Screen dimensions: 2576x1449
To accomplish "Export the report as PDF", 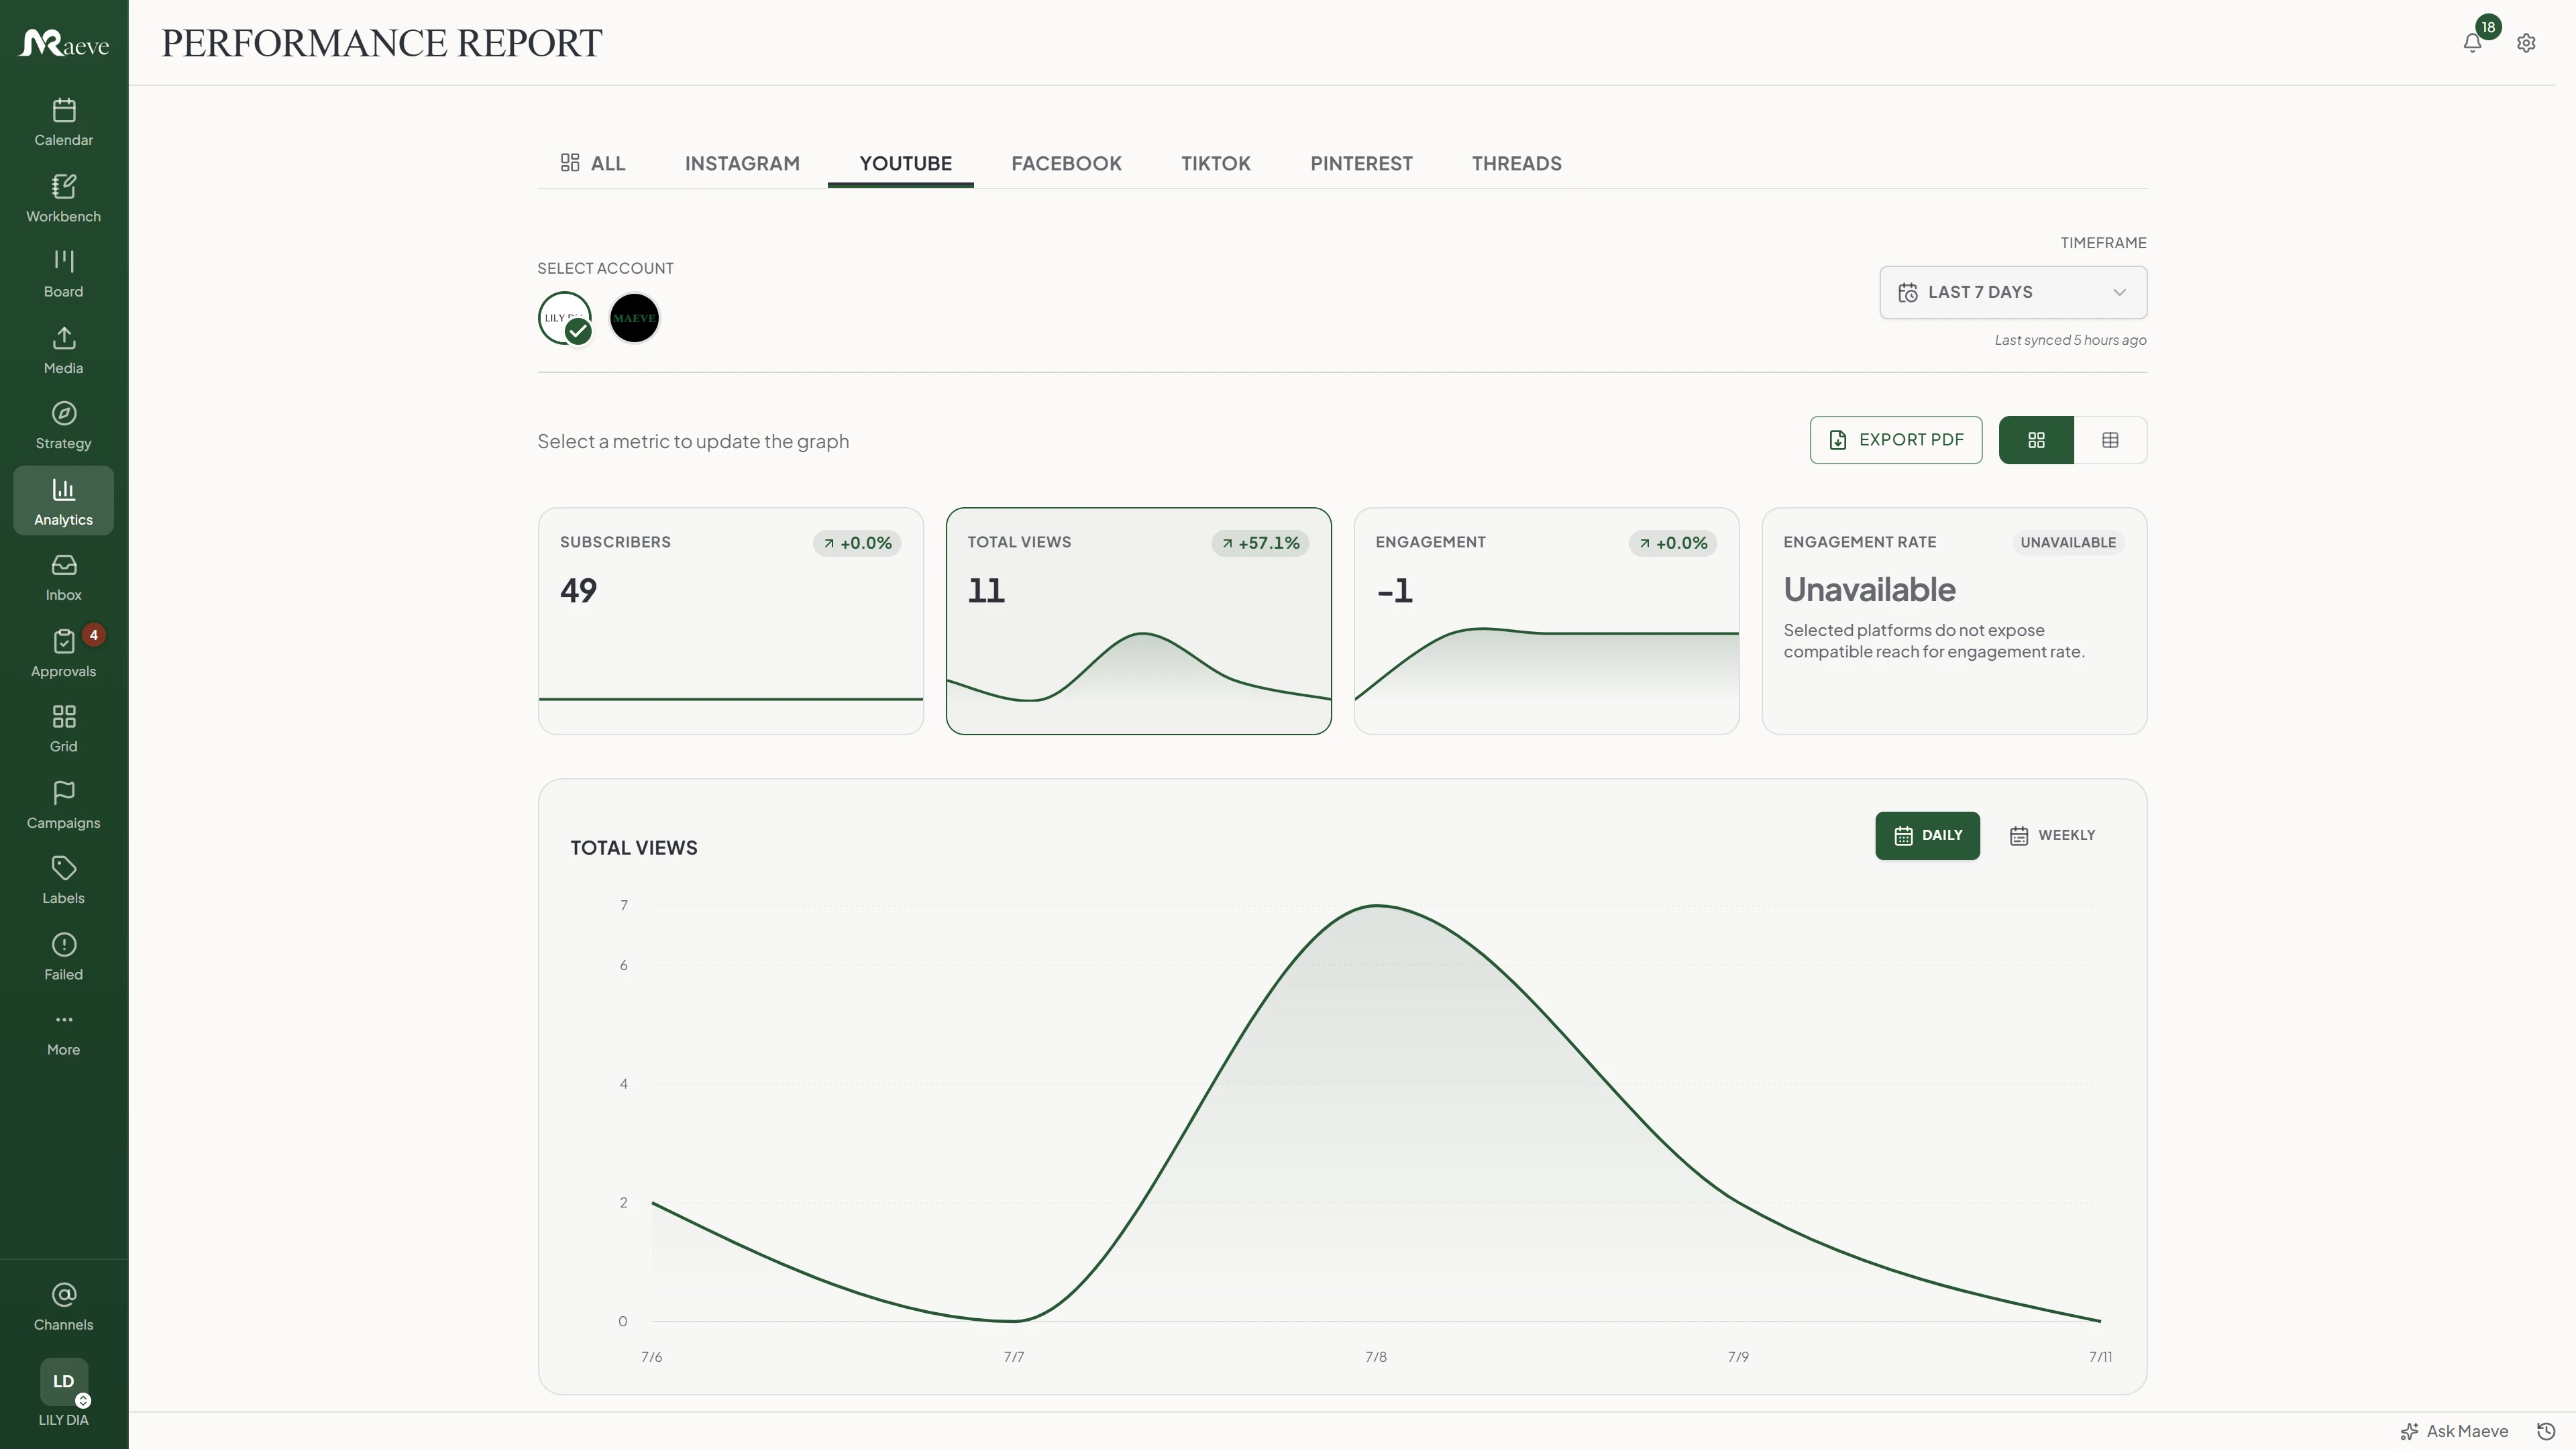I will click(1896, 440).
